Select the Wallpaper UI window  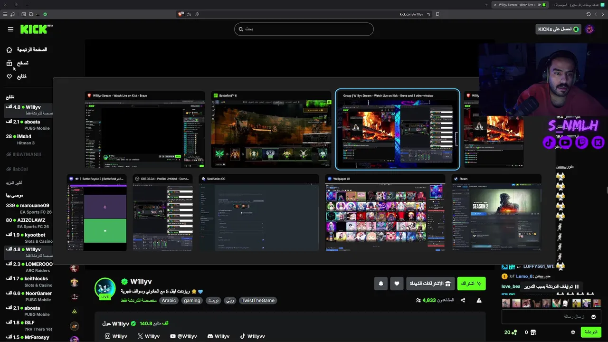click(385, 213)
